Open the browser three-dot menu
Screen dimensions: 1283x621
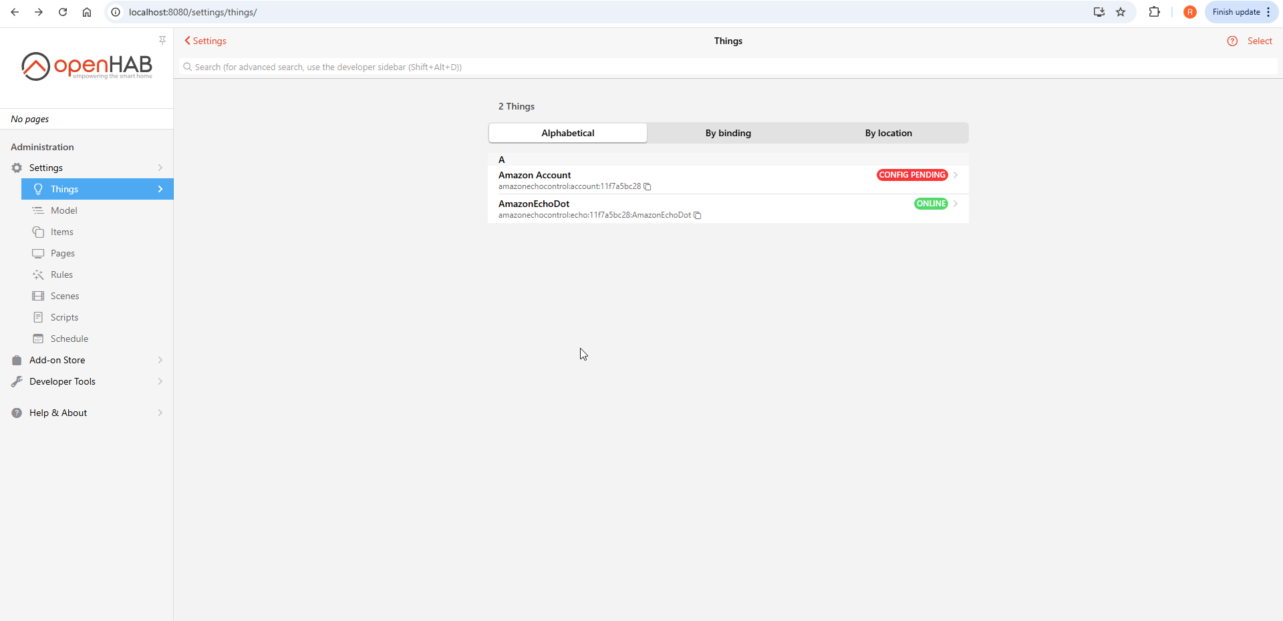1268,12
